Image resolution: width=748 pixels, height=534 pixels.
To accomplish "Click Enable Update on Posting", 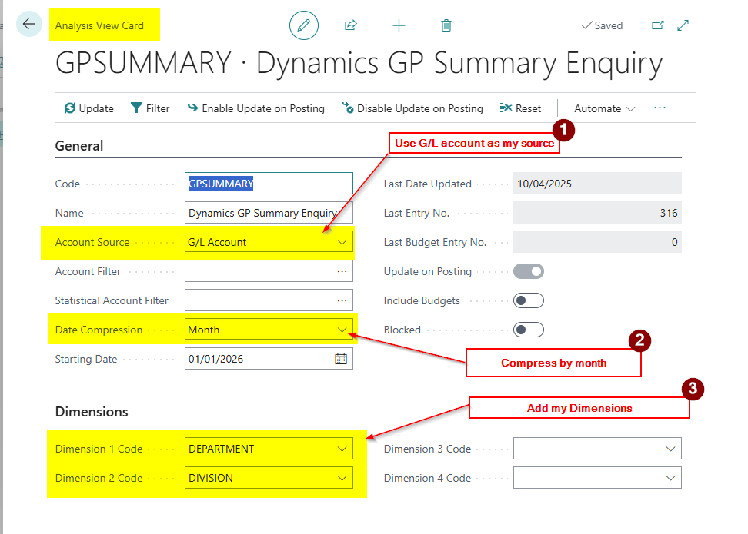I will [x=255, y=108].
